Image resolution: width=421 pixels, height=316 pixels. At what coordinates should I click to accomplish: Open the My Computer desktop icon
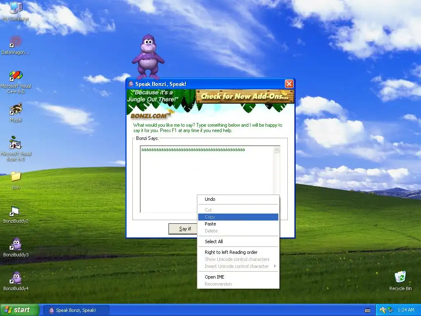[16, 11]
